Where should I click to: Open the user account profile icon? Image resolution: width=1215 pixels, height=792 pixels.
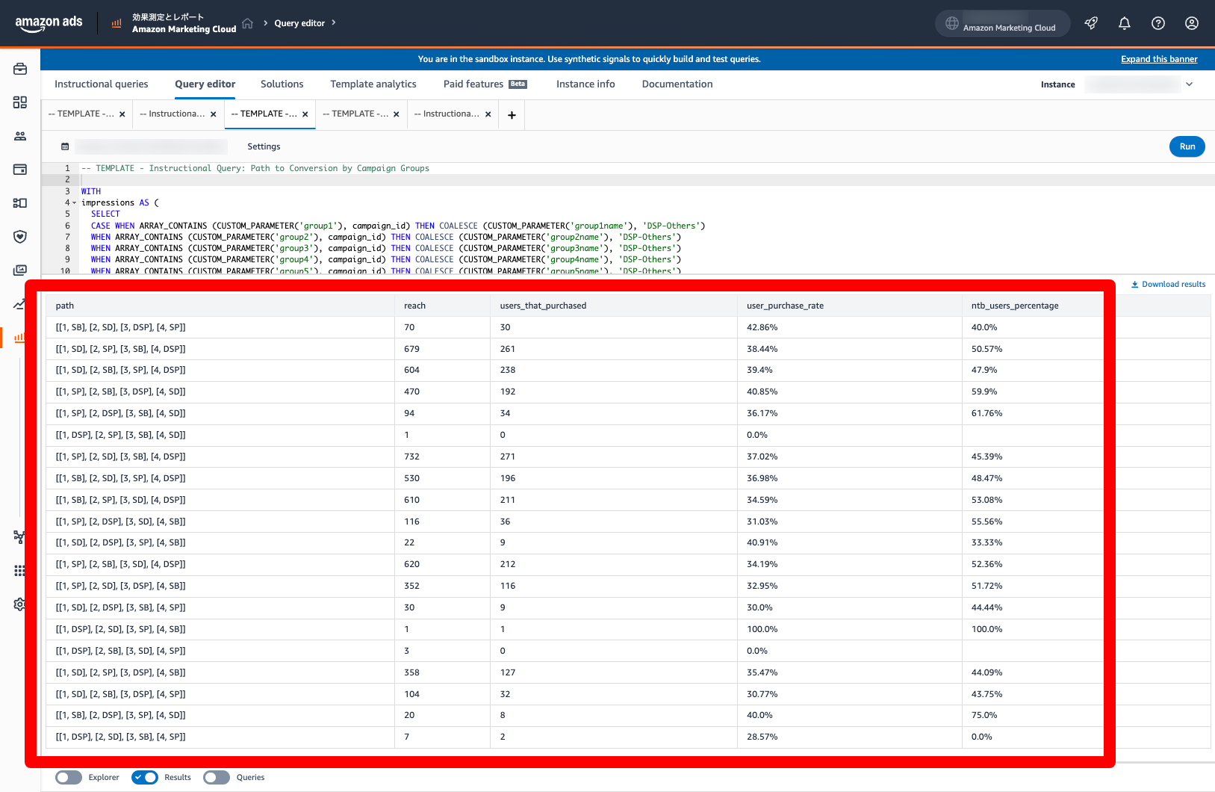[x=1191, y=23]
